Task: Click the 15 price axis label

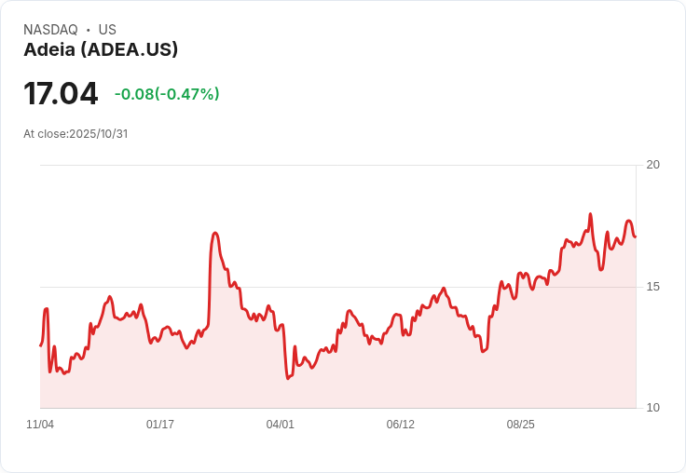Action: [x=652, y=287]
